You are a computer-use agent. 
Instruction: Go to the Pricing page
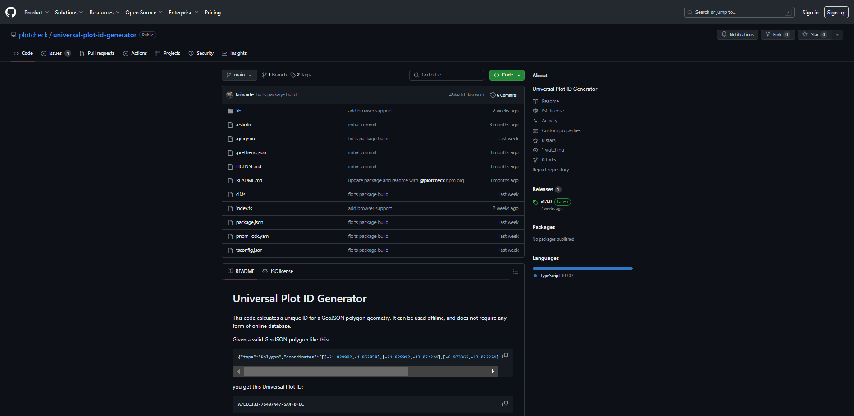tap(213, 13)
